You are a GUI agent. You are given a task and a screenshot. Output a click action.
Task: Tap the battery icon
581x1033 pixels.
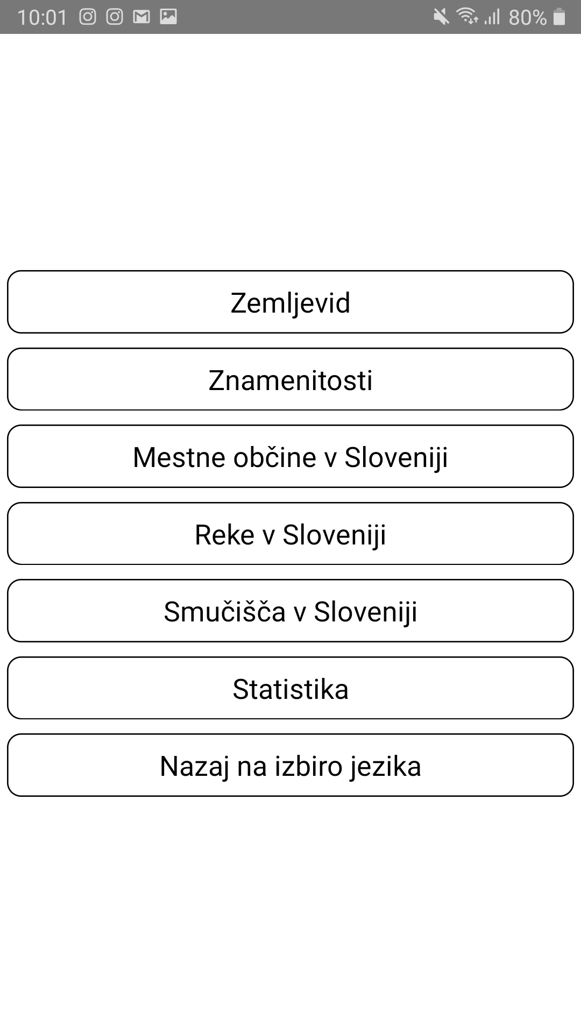pos(559,17)
